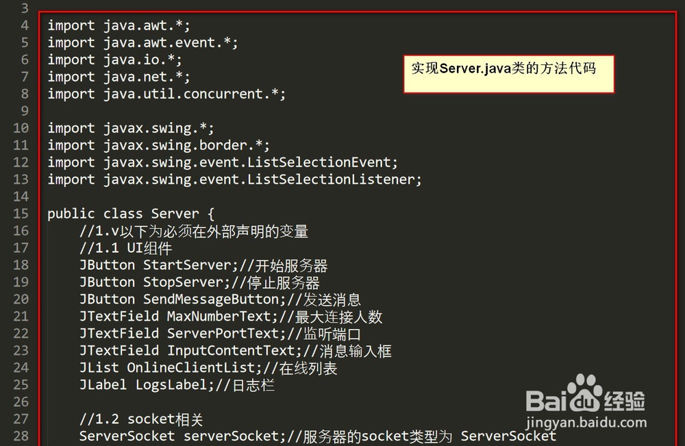Screen dimensions: 685x446
Task: Click line number 15 in the gutter
Action: click(21, 214)
